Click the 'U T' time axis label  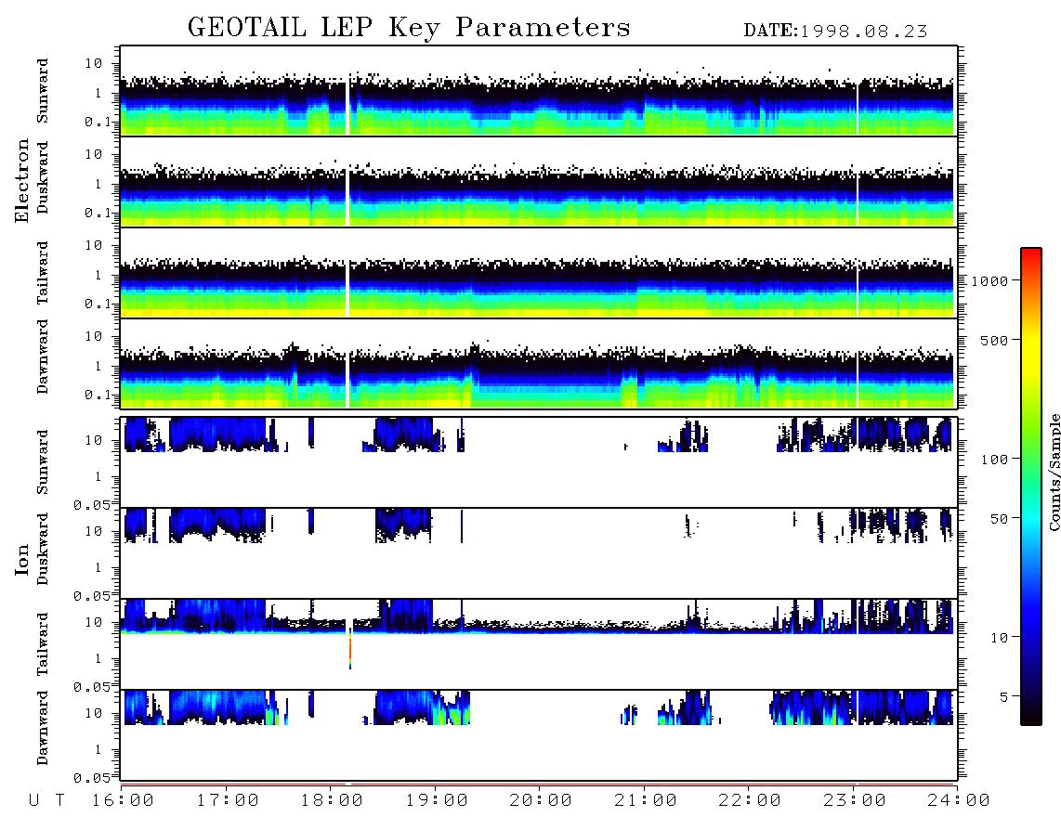tap(47, 801)
